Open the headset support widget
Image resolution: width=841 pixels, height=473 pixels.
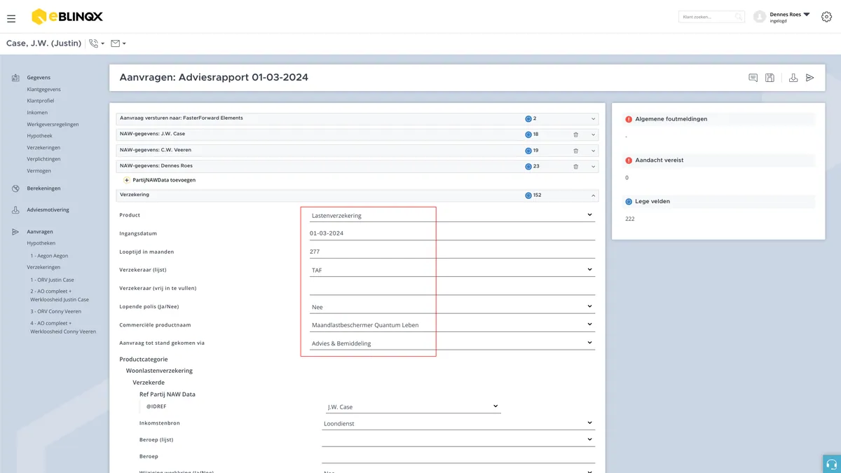(832, 464)
